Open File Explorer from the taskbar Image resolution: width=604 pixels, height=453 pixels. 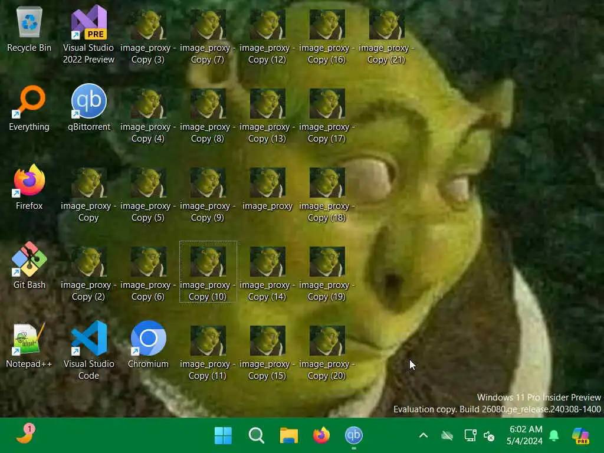[x=289, y=436]
